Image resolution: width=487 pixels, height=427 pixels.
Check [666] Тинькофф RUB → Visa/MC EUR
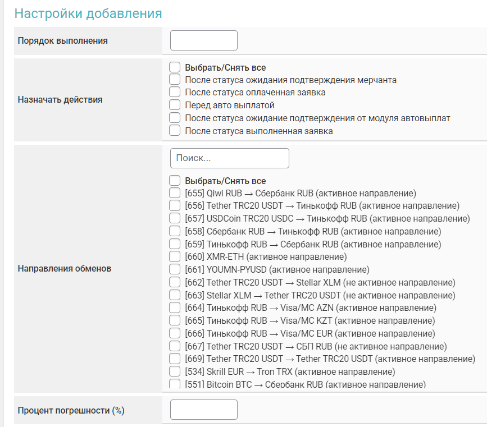click(x=175, y=333)
